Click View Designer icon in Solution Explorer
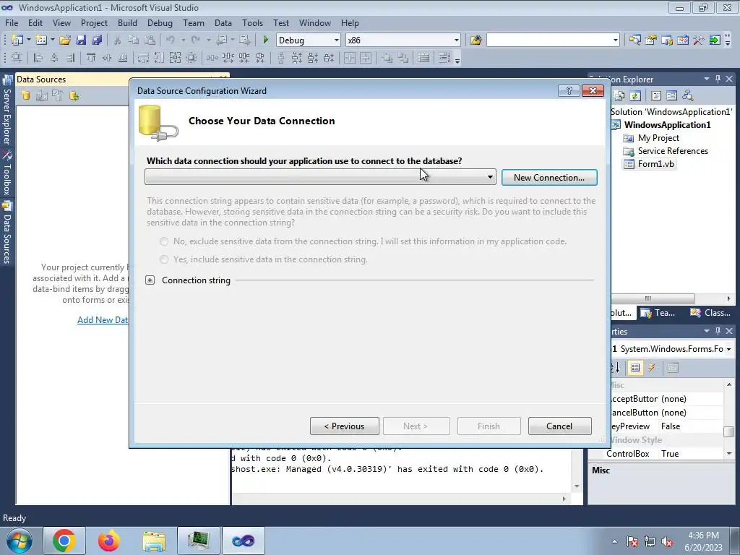The height and width of the screenshot is (555, 740). point(671,96)
